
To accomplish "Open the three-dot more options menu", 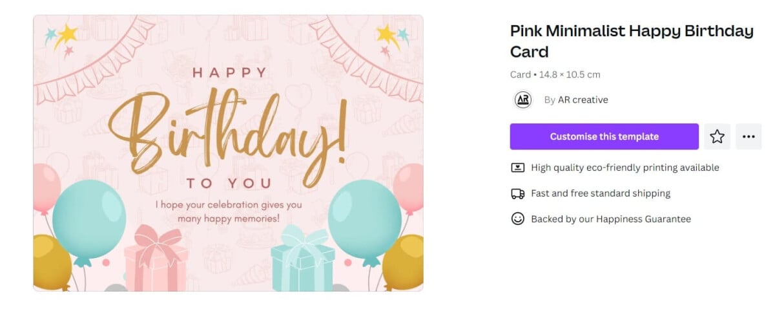I will [749, 136].
